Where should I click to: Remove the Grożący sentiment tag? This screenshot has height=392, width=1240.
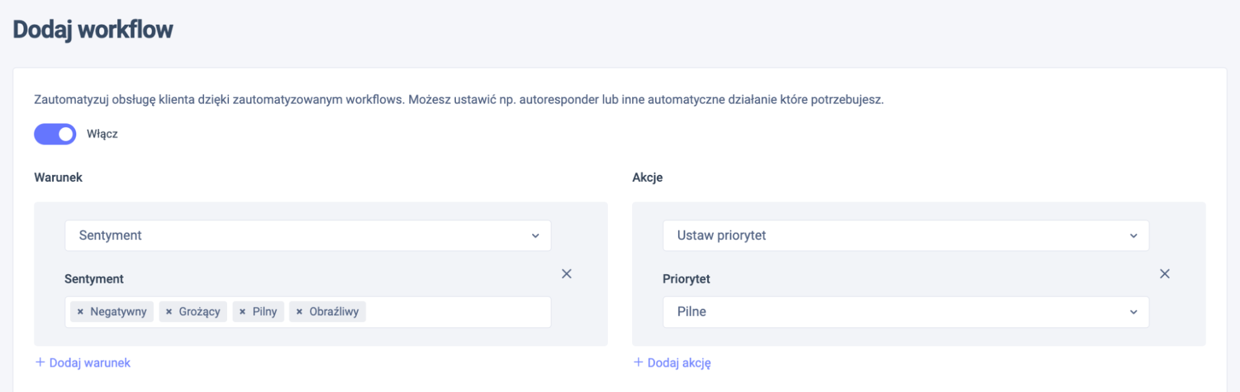tap(169, 312)
